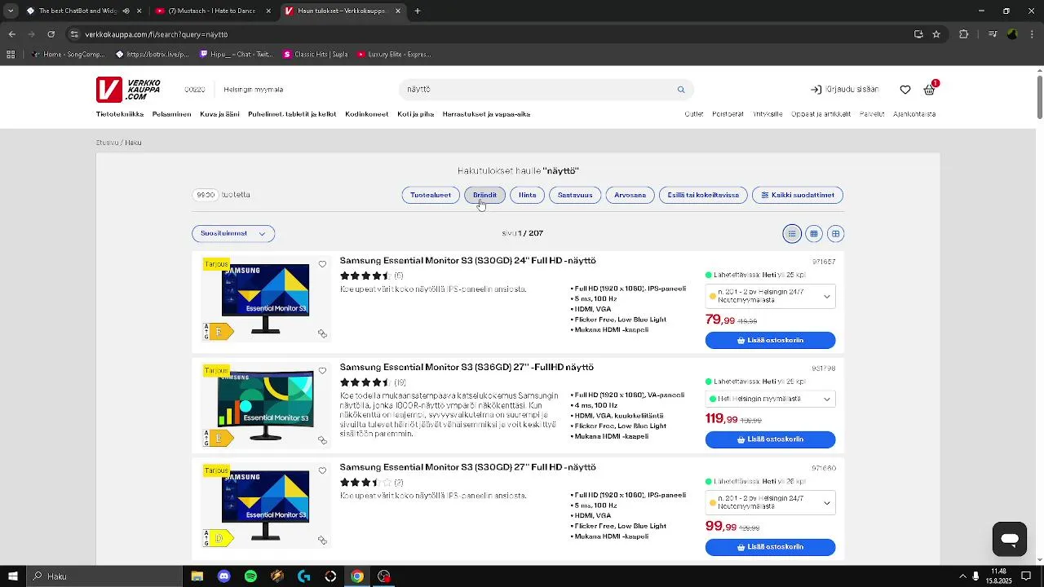Image resolution: width=1044 pixels, height=587 pixels.
Task: Toggle Esillä tai kokeiltavissa filter
Action: 703,195
